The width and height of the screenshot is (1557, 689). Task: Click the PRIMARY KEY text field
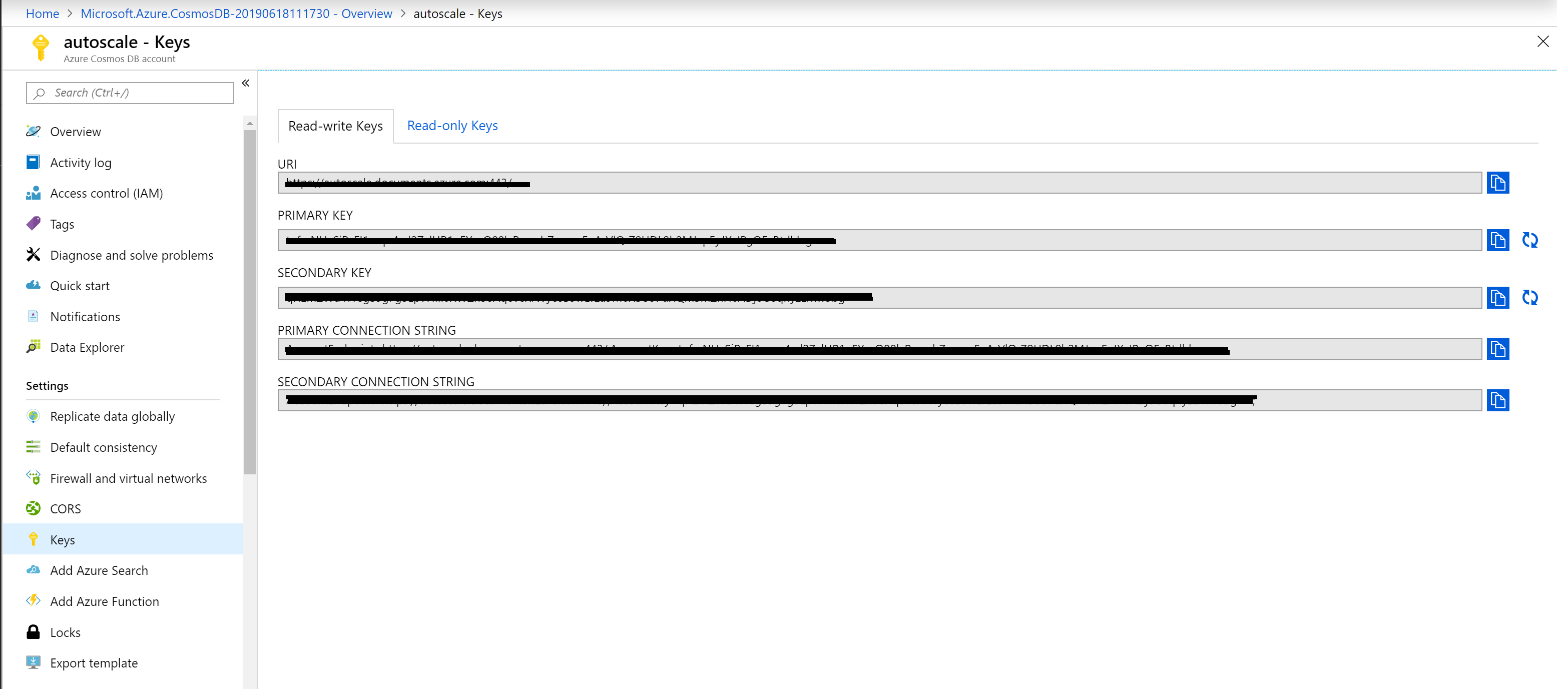click(879, 240)
